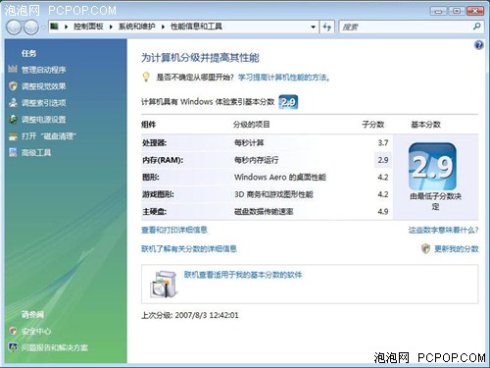Click icon beside 问题报告和解决方案
This screenshot has width=490, height=368.
click(x=13, y=347)
